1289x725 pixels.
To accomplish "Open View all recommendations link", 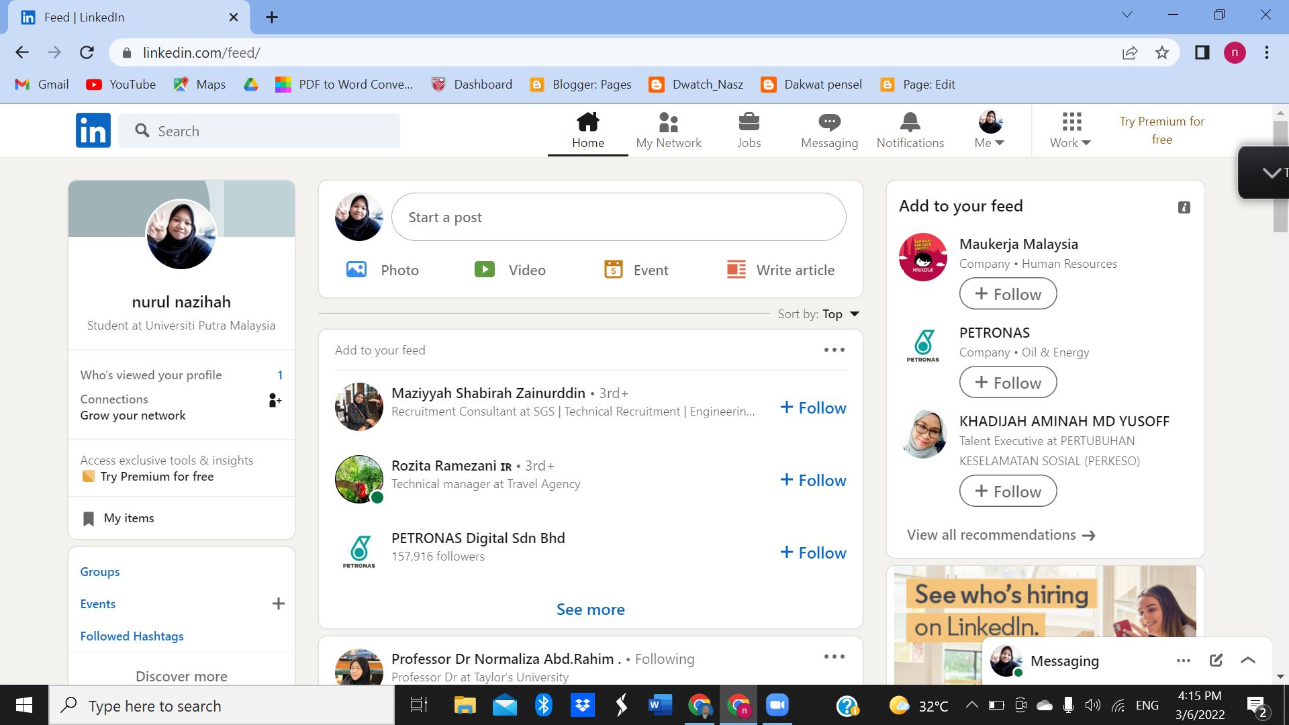I will (x=1000, y=535).
